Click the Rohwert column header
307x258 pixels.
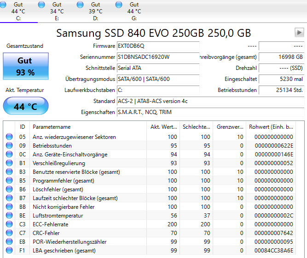[271, 127]
